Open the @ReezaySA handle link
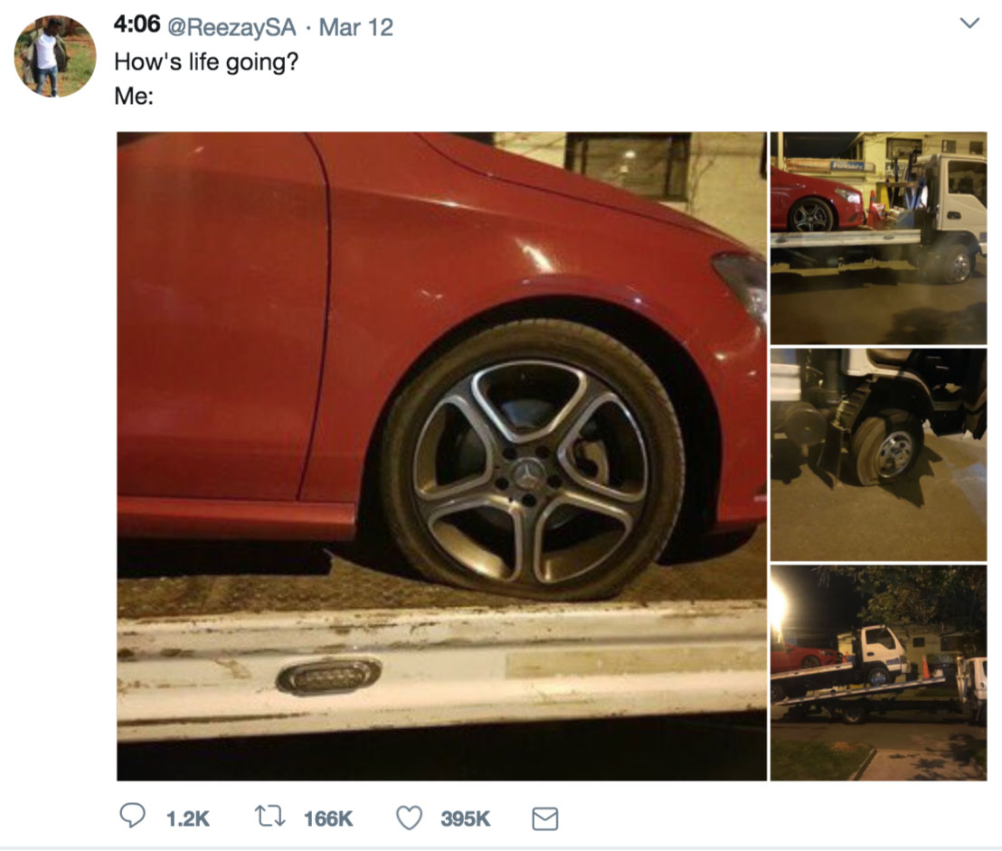Image resolution: width=1002 pixels, height=851 pixels. tap(231, 27)
